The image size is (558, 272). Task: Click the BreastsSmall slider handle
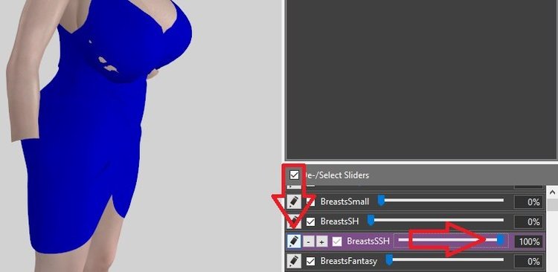coord(381,201)
